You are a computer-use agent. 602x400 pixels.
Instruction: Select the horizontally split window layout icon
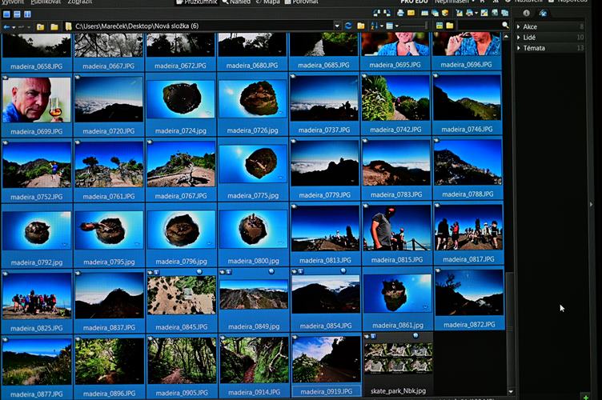tap(17, 14)
